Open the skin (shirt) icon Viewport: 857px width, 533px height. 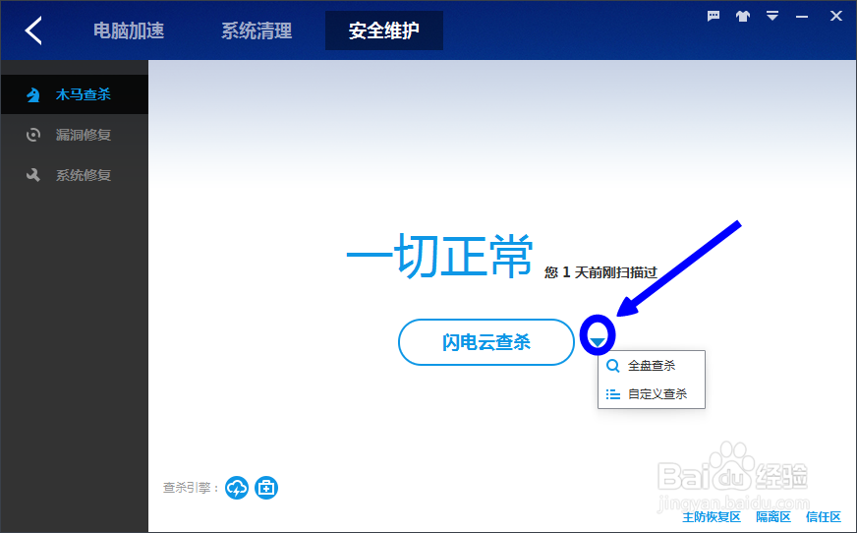click(743, 16)
